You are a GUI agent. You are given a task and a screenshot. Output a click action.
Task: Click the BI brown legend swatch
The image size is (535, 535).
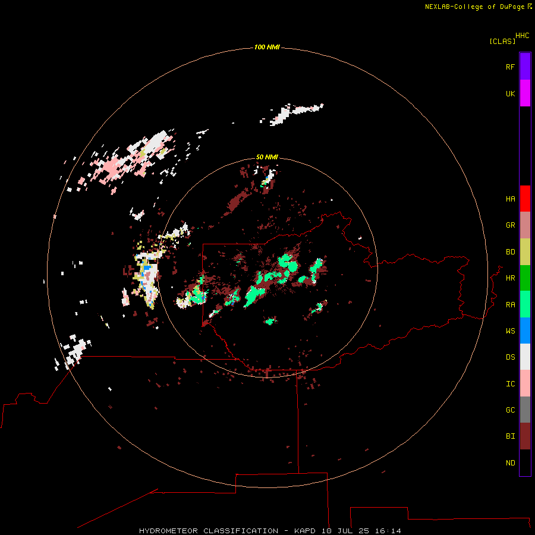coord(525,436)
